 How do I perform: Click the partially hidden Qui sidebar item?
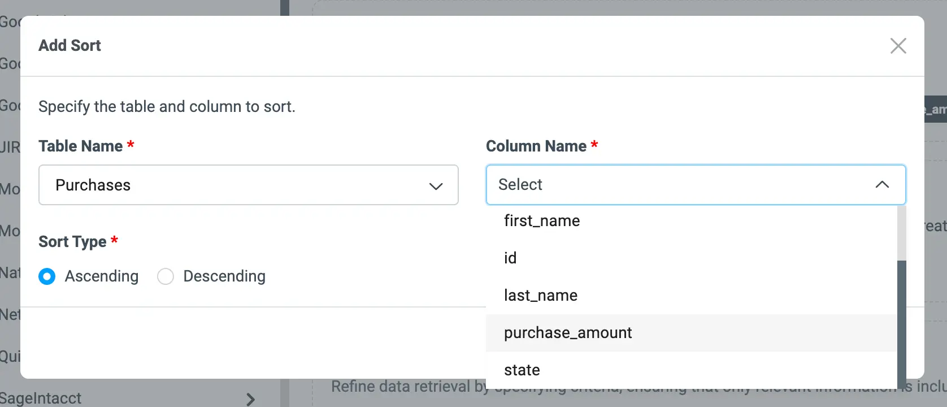[x=10, y=357]
